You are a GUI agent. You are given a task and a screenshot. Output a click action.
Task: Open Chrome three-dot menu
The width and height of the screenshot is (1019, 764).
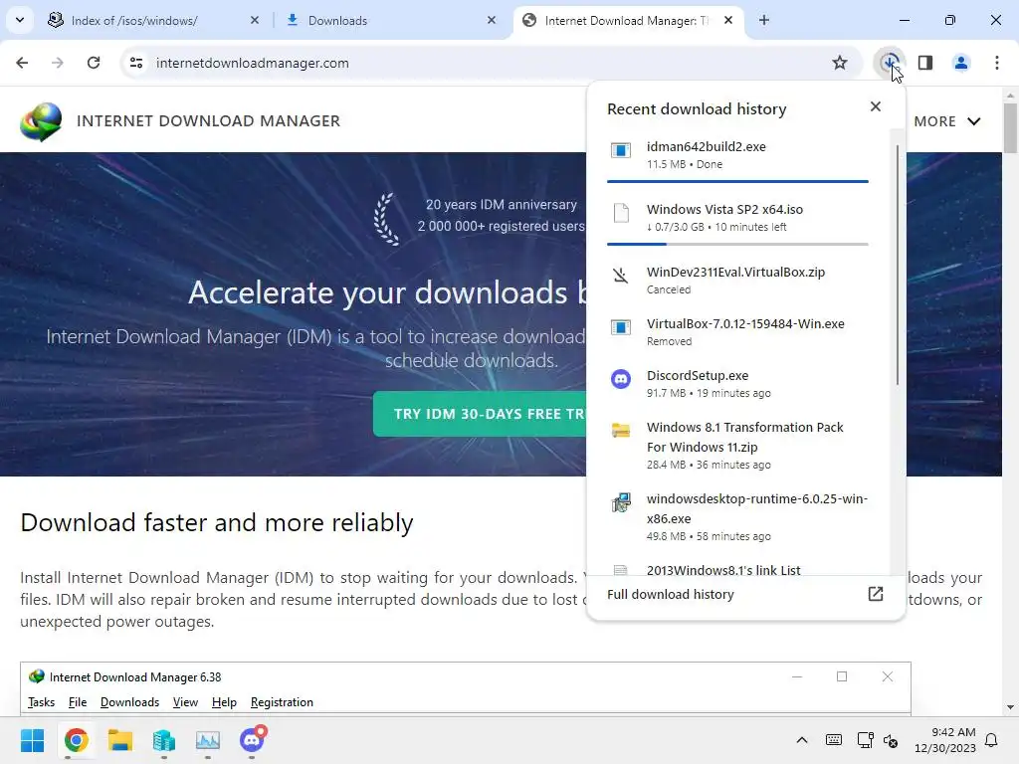pos(996,63)
